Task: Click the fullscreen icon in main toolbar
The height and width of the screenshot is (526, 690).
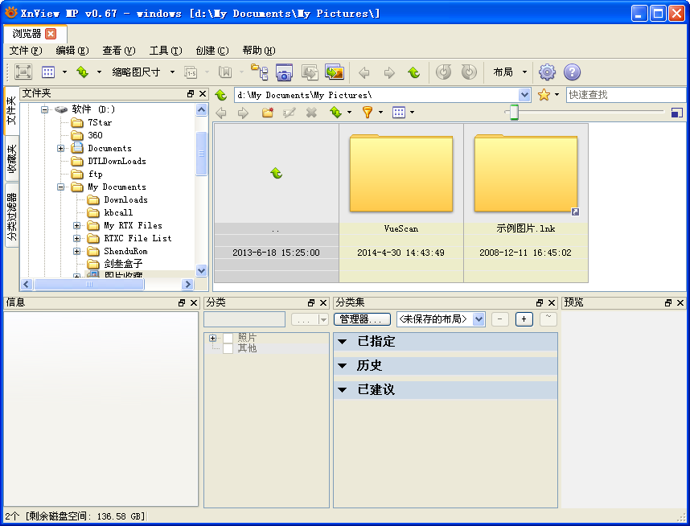Action: (x=23, y=72)
